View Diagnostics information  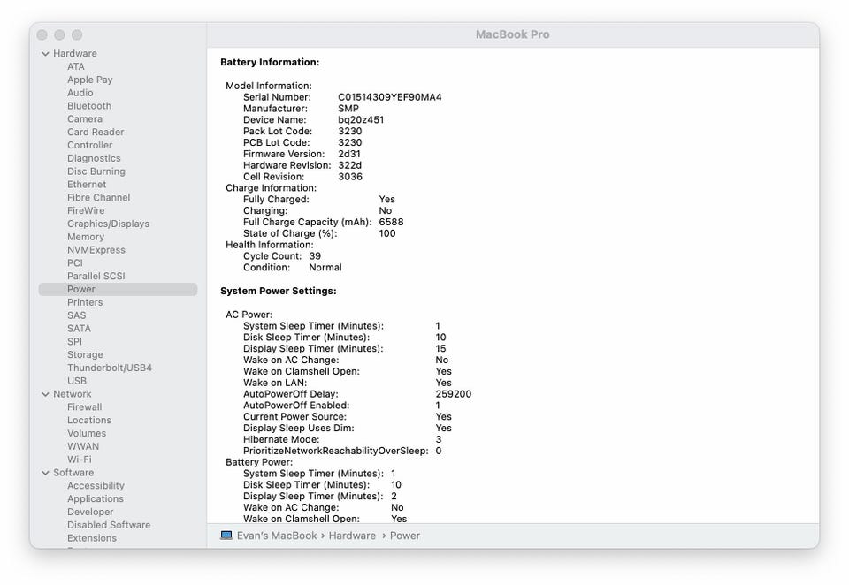[95, 158]
